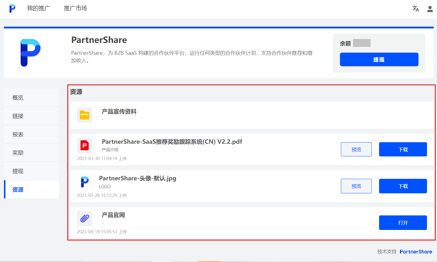Screen dimensions: 437x262
Task: Download the PartnerShare-头像-默认.jpg image
Action: click(x=403, y=186)
